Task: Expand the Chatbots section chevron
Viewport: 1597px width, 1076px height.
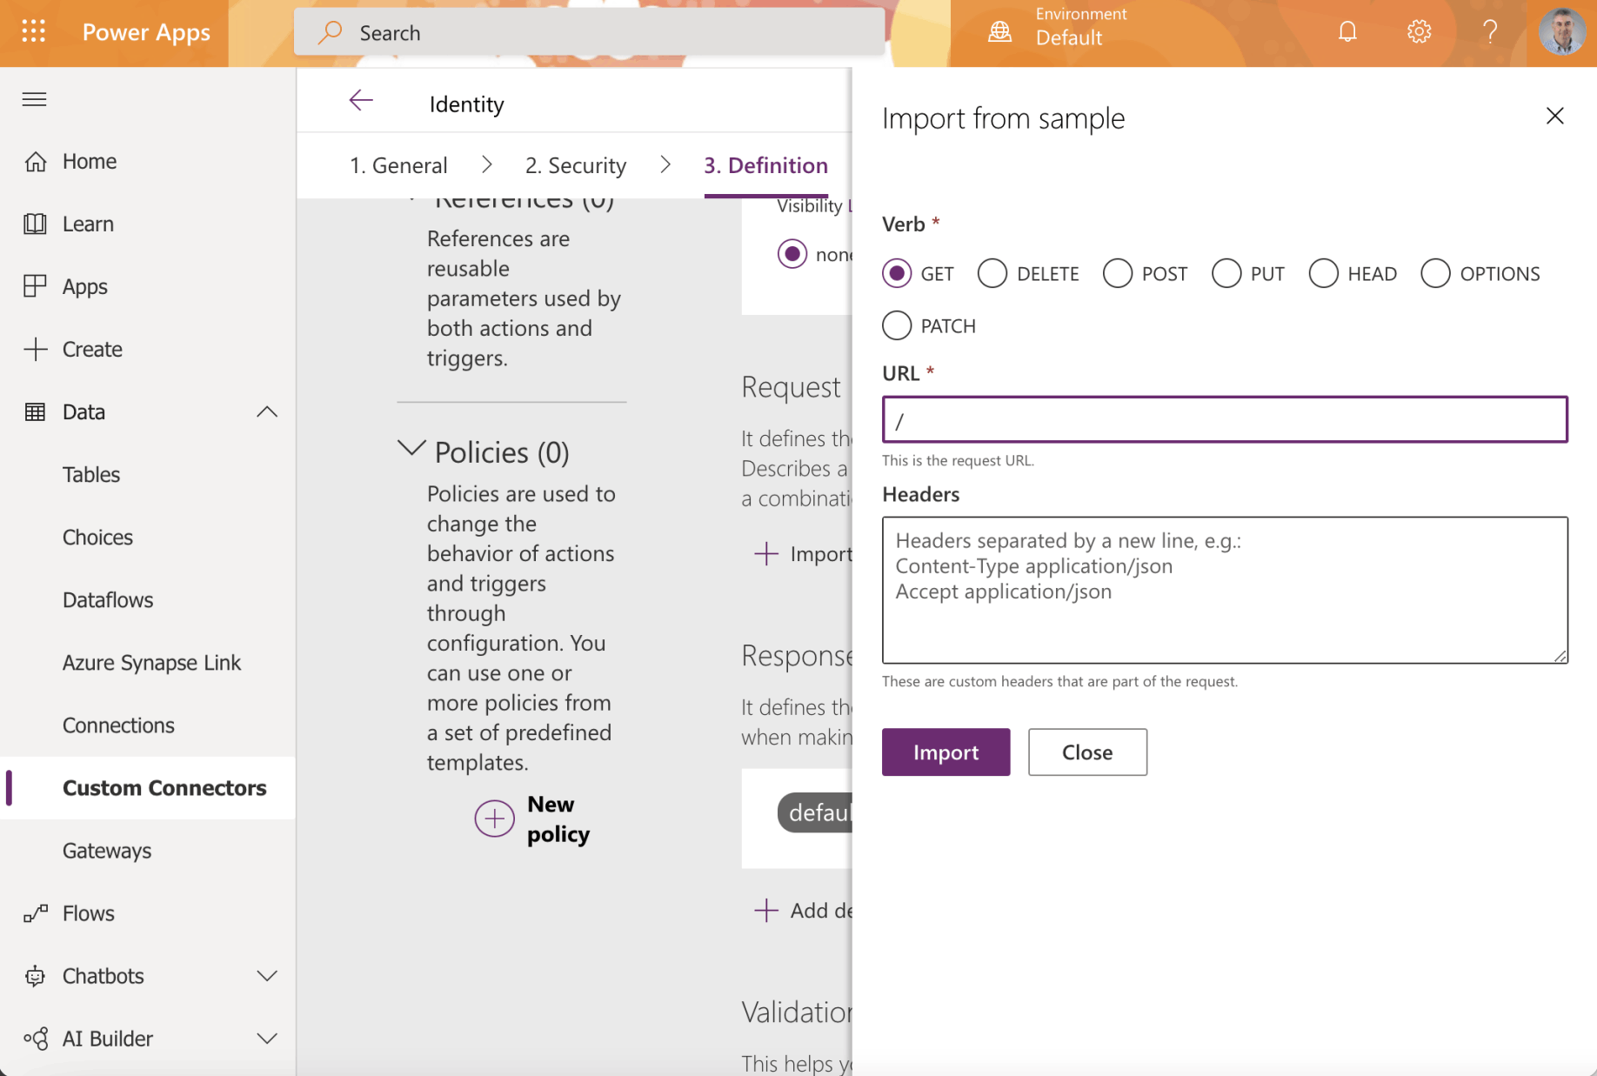Action: click(x=267, y=976)
